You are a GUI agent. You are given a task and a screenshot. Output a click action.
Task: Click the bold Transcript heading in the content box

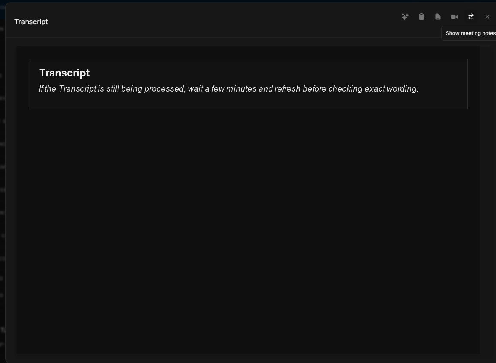pos(64,73)
